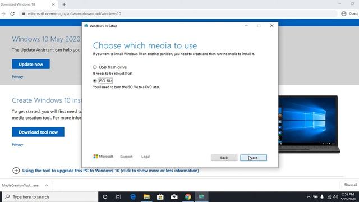The height and width of the screenshot is (202, 359).
Task: Open Mail app from taskbar
Action: click(x=174, y=197)
